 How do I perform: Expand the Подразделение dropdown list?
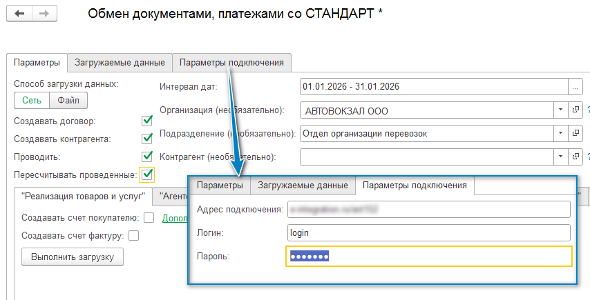click(559, 133)
